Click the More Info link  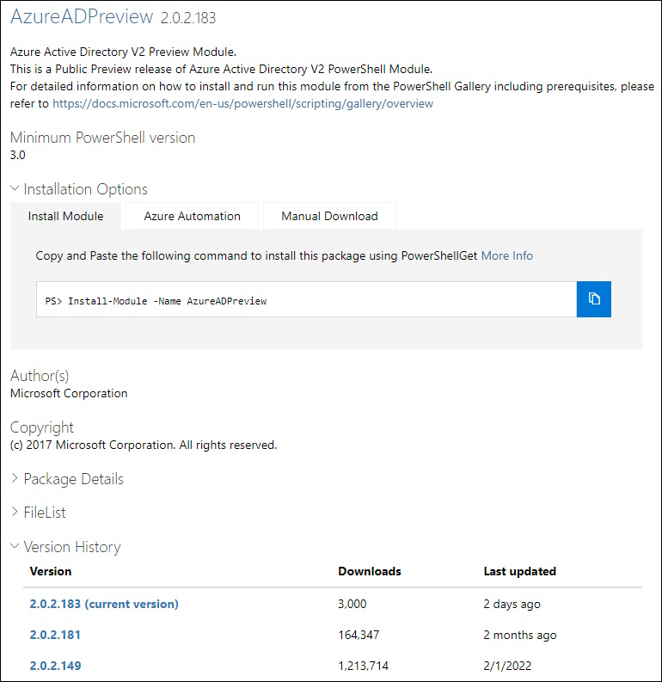506,255
